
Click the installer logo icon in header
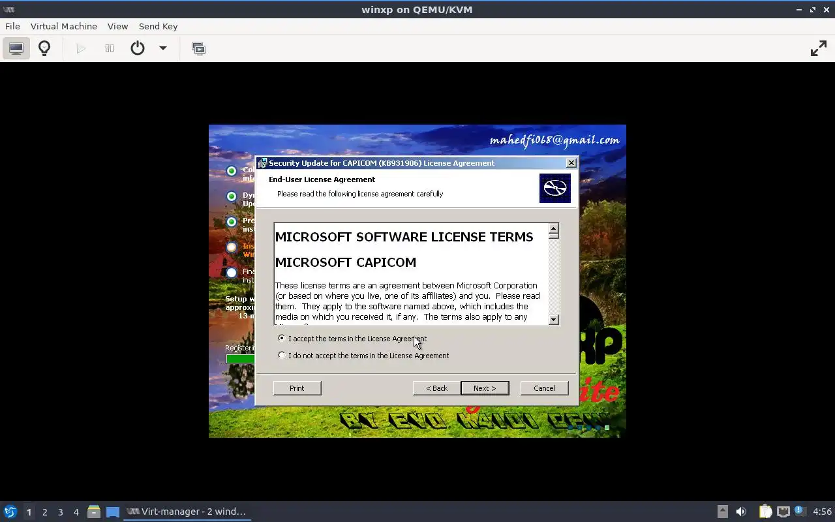pyautogui.click(x=555, y=188)
